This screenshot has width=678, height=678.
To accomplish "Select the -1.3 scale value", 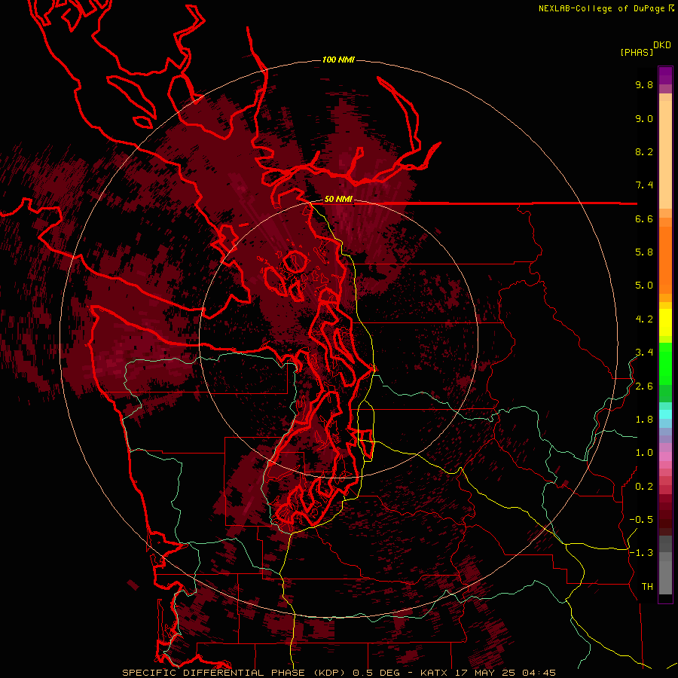I will (x=641, y=553).
